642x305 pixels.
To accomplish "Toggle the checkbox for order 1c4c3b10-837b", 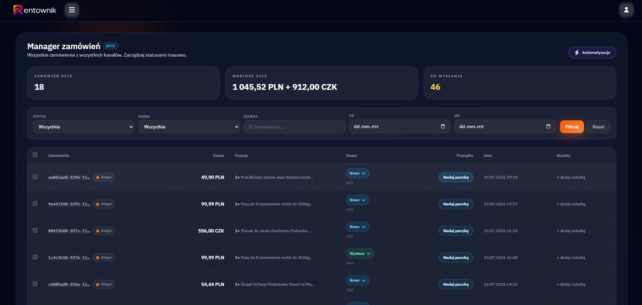I will [x=35, y=257].
